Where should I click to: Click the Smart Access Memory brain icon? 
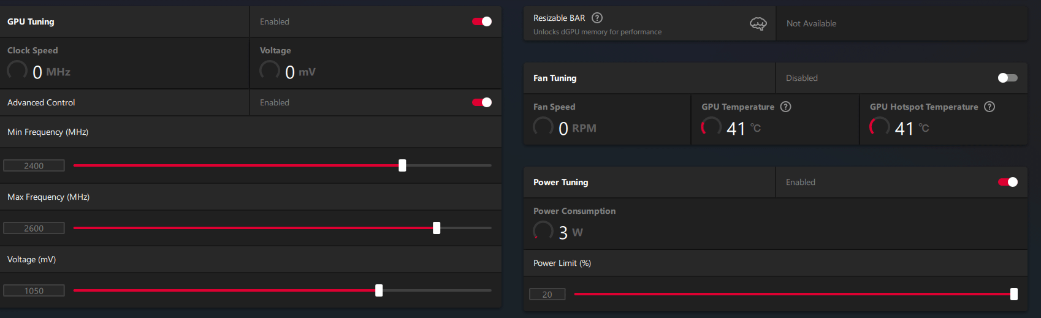[x=758, y=24]
